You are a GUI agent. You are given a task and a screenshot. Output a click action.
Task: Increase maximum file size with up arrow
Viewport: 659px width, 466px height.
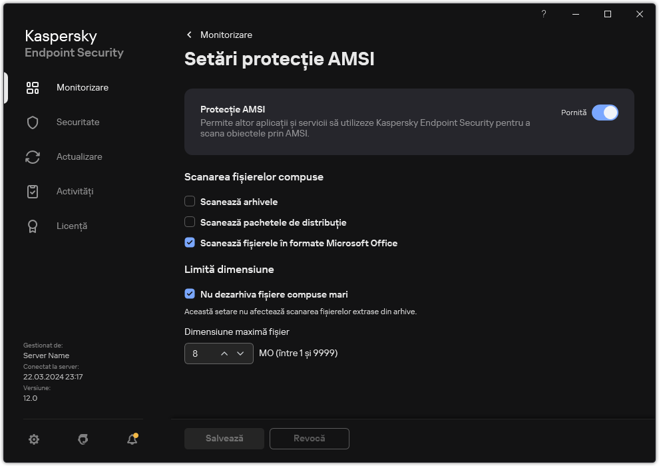pyautogui.click(x=224, y=353)
